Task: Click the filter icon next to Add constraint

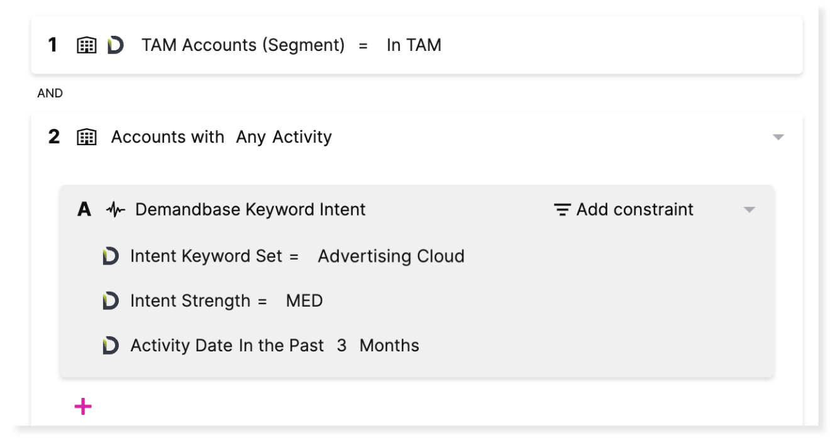Action: click(562, 210)
